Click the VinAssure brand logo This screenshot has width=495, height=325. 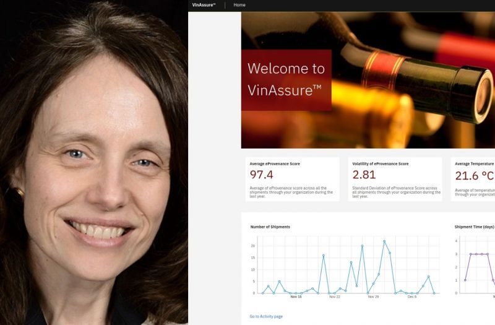pos(204,5)
